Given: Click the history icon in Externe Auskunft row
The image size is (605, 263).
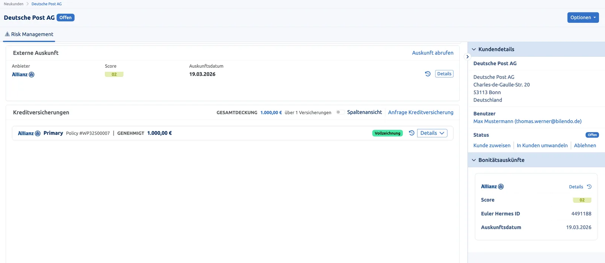Looking at the screenshot, I should (x=428, y=74).
